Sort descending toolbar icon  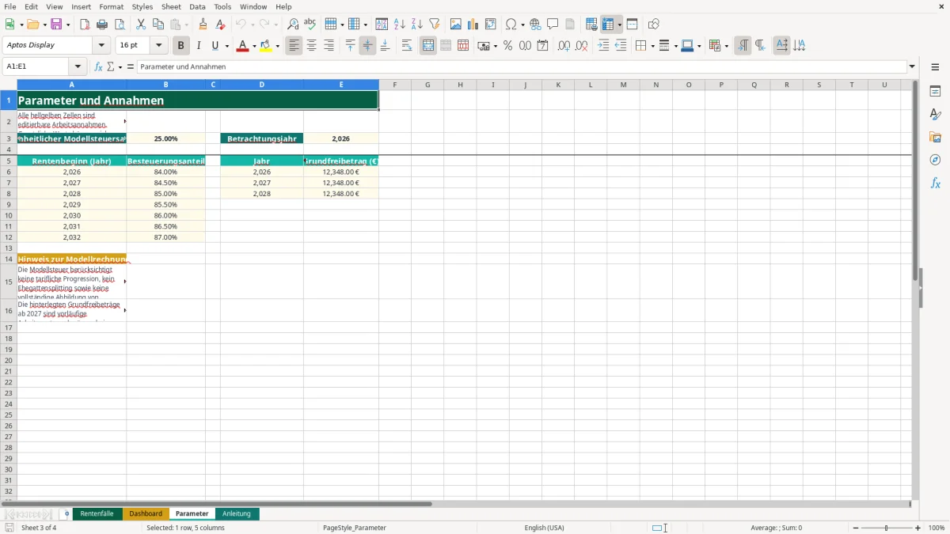[x=417, y=25]
